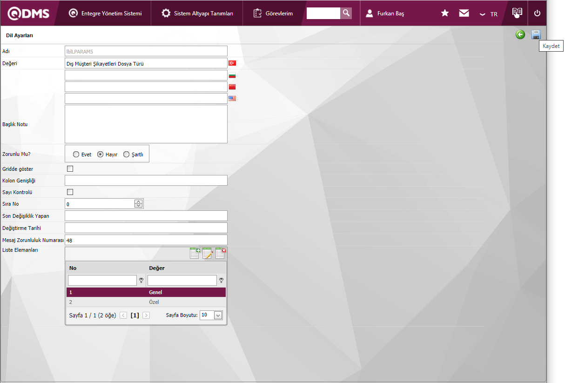Click the top bar search field

(323, 13)
